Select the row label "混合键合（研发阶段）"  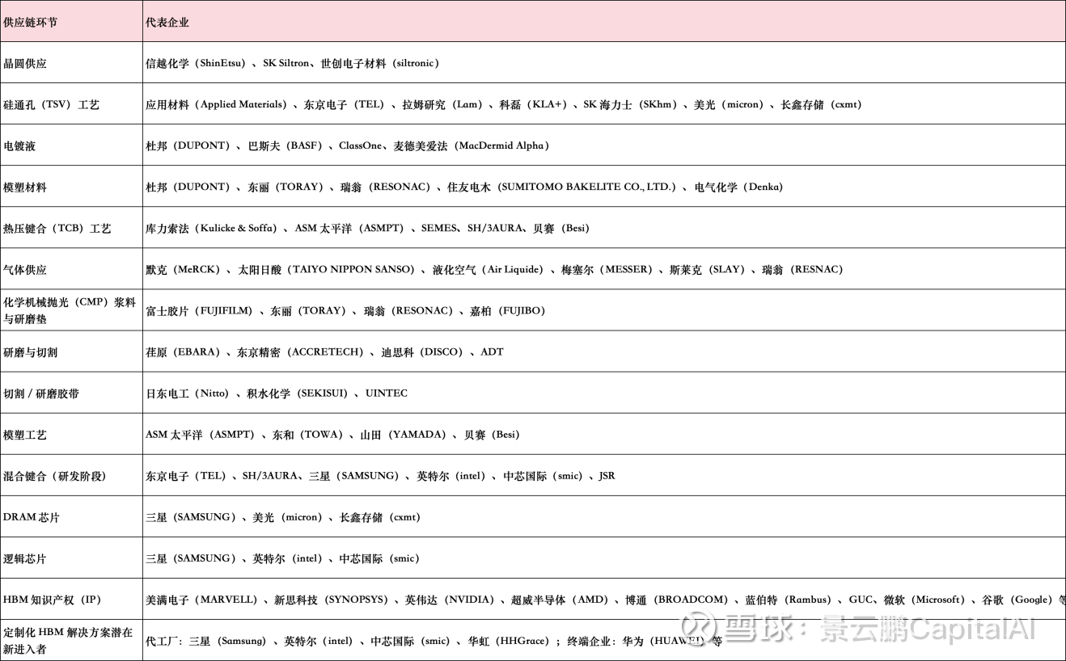(55, 476)
